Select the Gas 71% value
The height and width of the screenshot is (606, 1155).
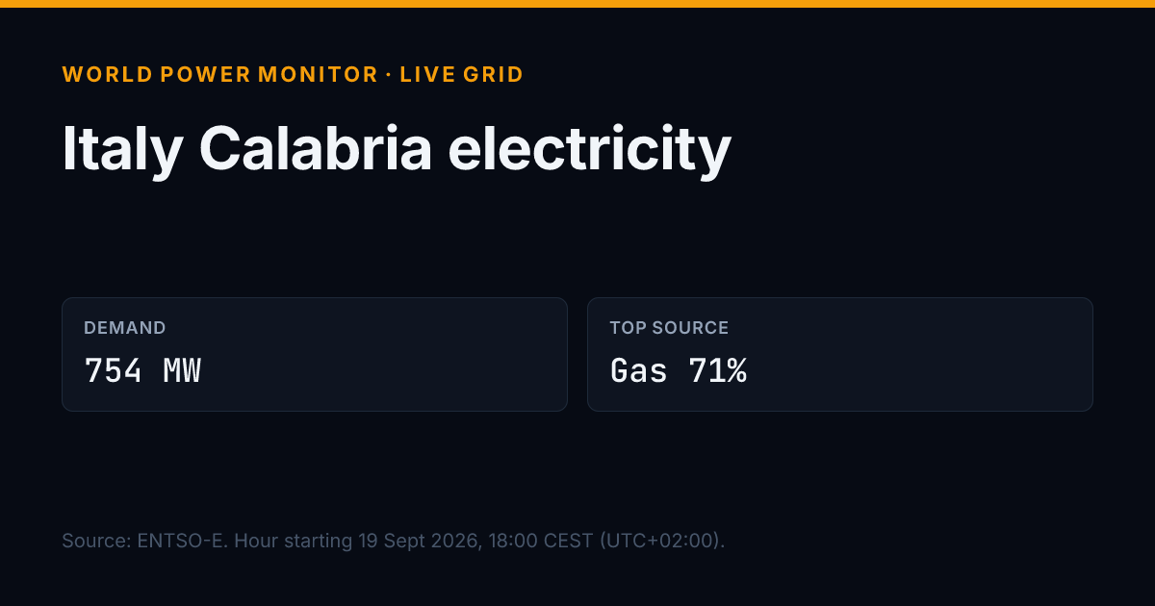679,370
